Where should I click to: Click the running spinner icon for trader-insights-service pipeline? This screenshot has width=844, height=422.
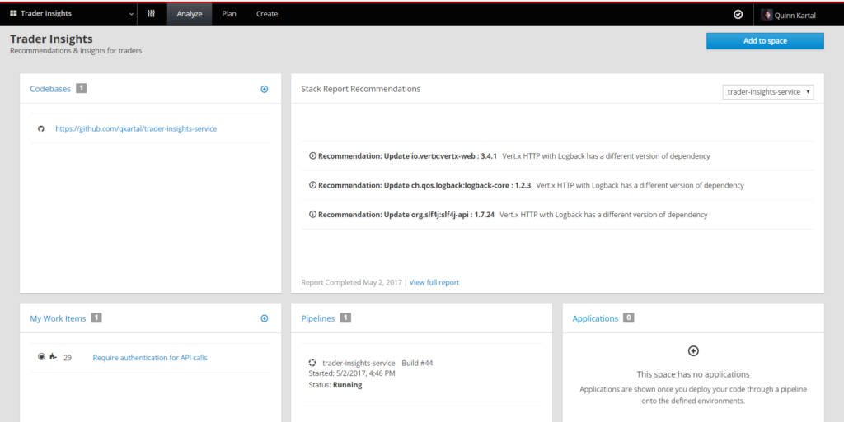coord(312,363)
